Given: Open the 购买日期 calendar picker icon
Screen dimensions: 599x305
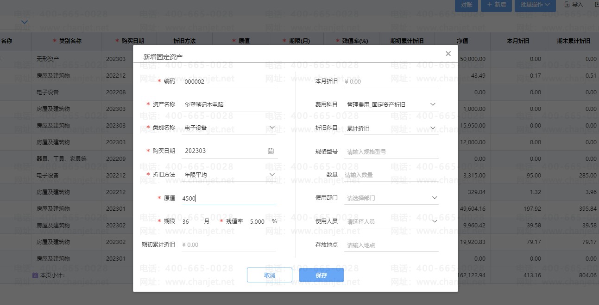Looking at the screenshot, I should [271, 151].
